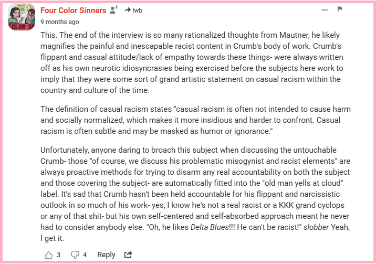376x264 pixels.
Task: Click the share icon beside Reply
Action: click(x=128, y=255)
